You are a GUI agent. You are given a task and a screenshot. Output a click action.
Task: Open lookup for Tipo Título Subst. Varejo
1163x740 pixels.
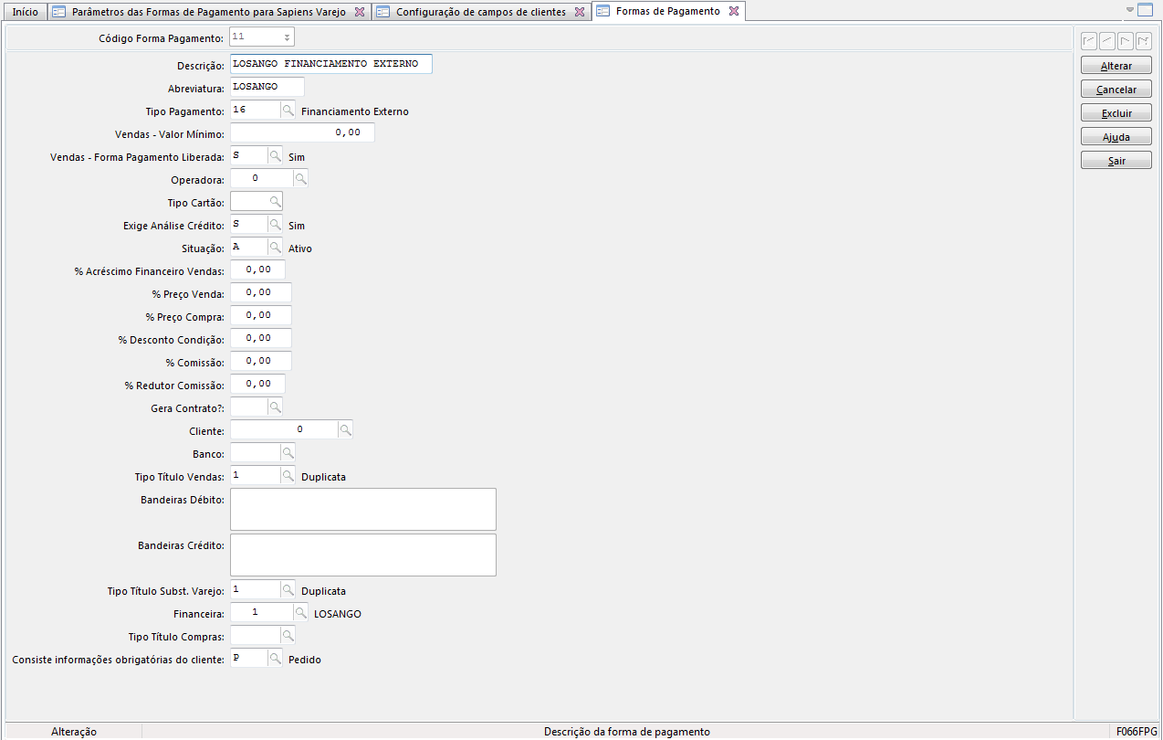tap(288, 590)
